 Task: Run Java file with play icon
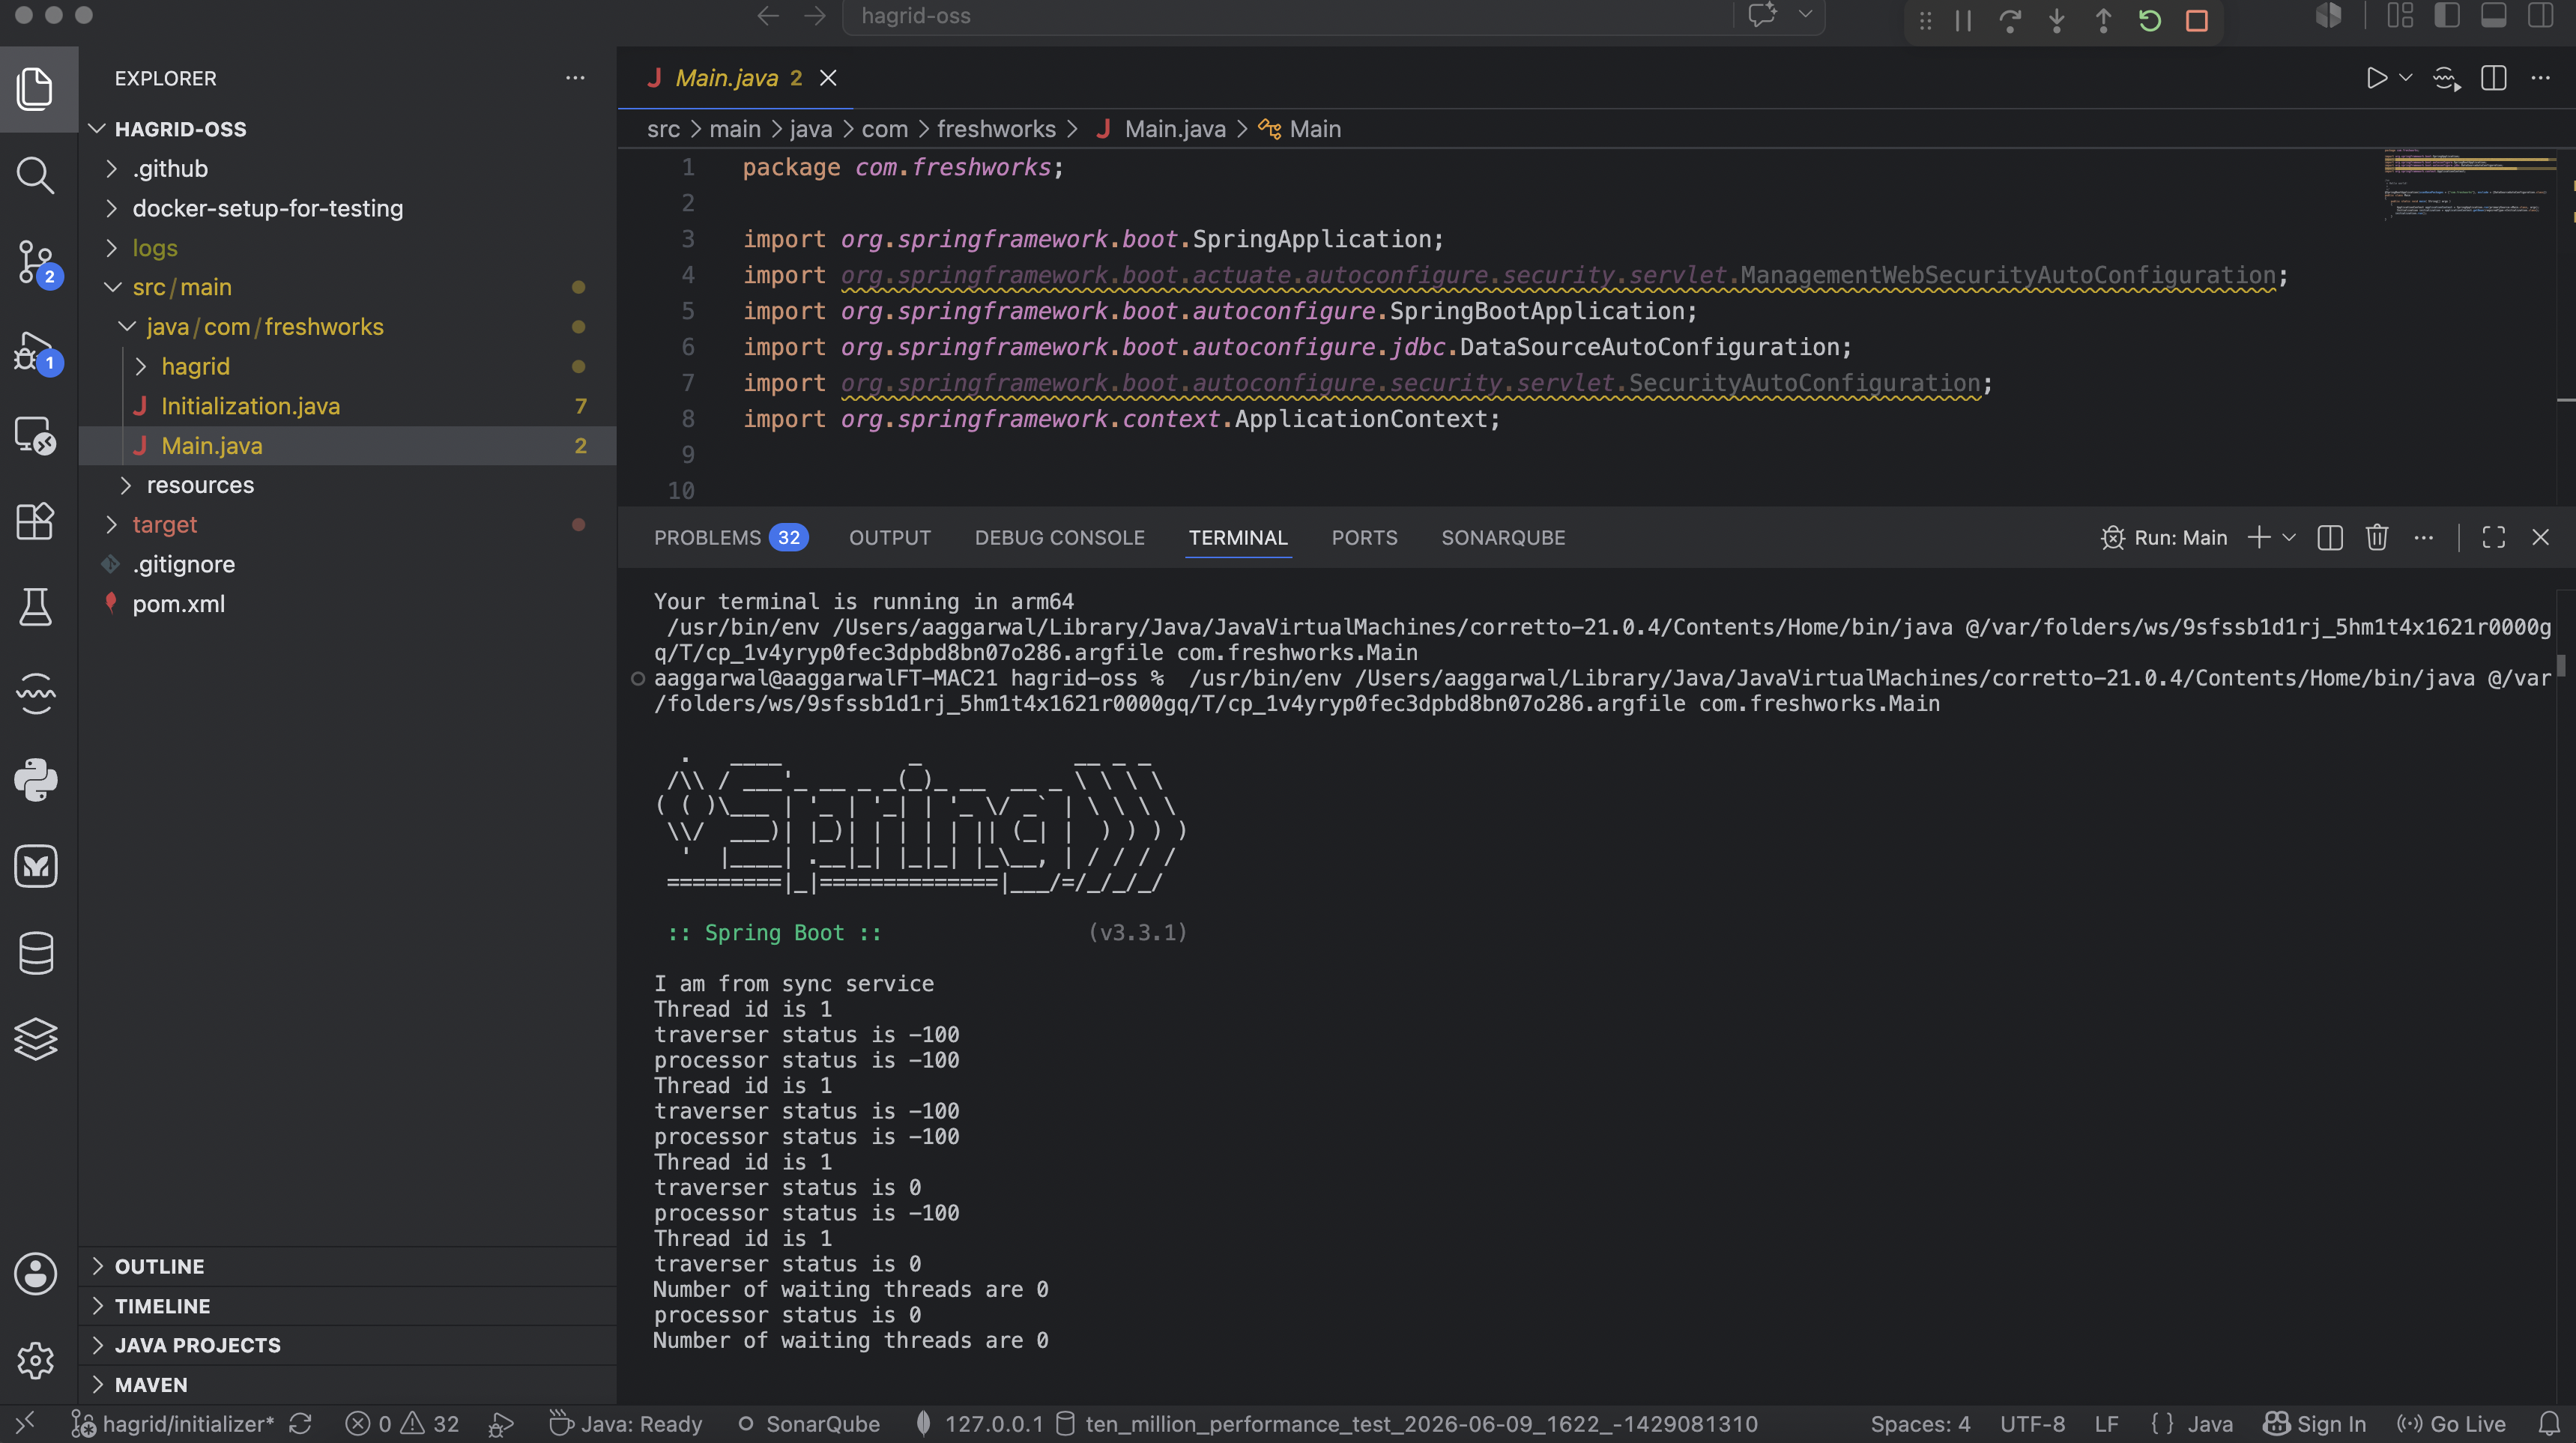tap(2377, 78)
